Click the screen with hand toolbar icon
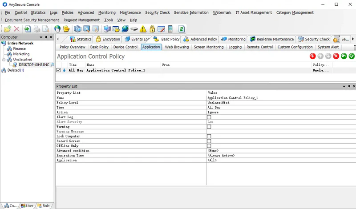This screenshot has height=209, width=356. (x=96, y=29)
